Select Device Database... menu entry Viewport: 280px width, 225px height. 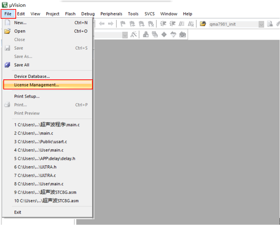(48, 76)
